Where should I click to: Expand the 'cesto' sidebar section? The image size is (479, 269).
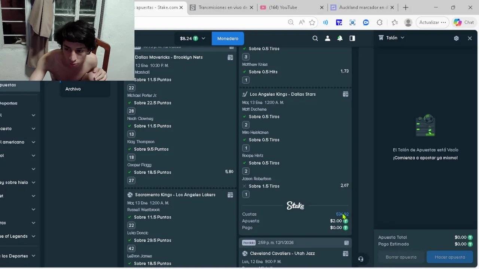(x=33, y=129)
